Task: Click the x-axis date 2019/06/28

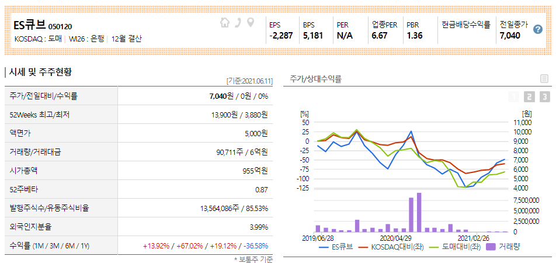Action: (x=317, y=237)
